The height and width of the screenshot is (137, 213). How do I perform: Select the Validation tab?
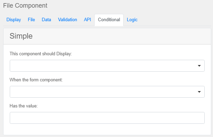click(68, 20)
